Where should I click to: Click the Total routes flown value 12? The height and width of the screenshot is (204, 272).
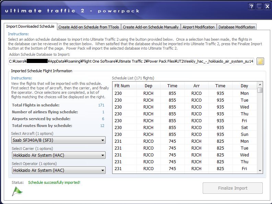(x=102, y=126)
